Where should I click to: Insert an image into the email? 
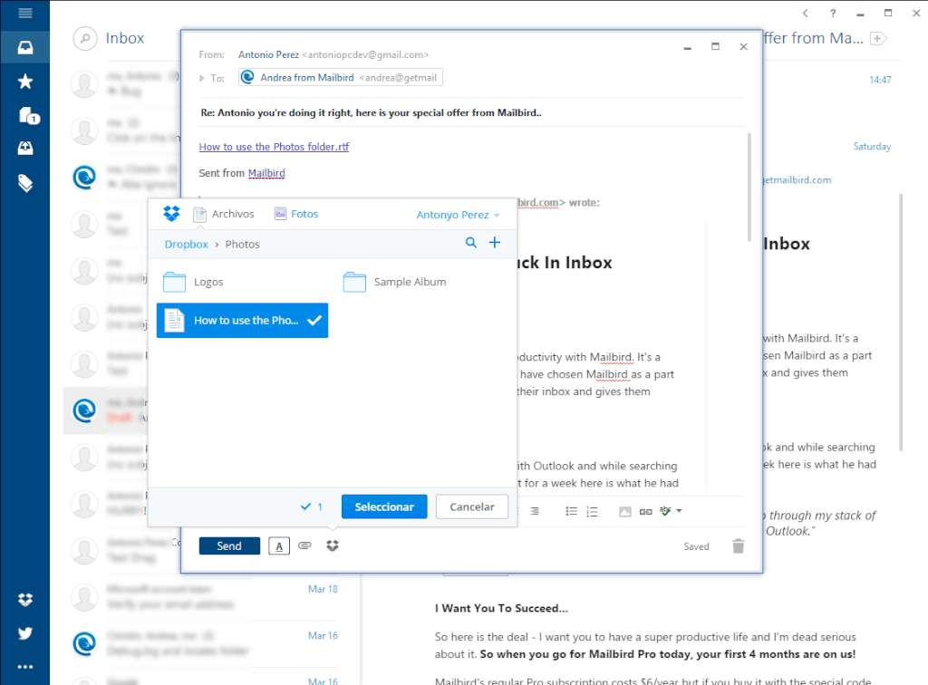coord(625,512)
